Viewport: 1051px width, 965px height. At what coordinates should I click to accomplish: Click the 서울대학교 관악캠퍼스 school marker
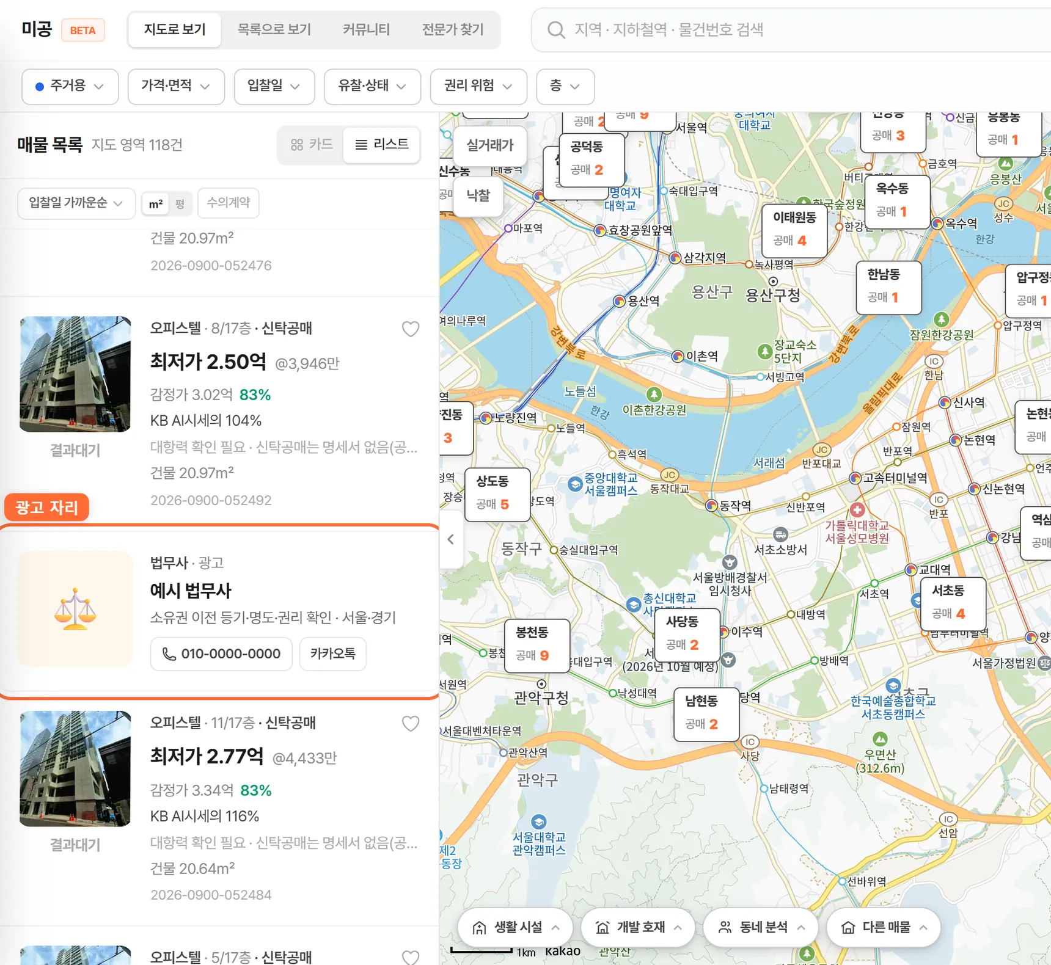[539, 821]
